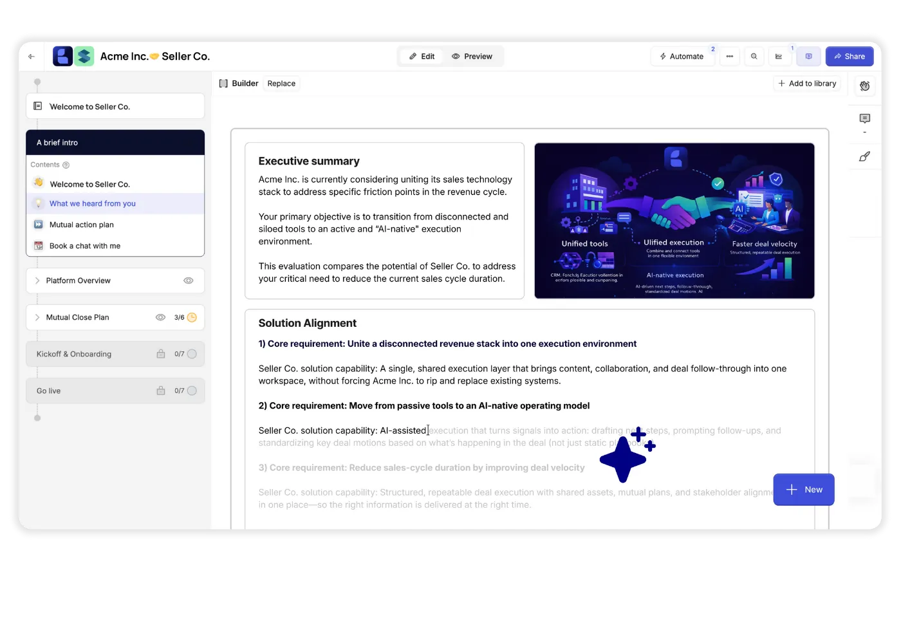Click the unified execution illustration image
This screenshot has width=901, height=637.
click(x=674, y=221)
